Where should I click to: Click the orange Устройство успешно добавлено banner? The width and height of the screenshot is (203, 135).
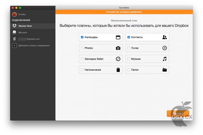coord(124,12)
